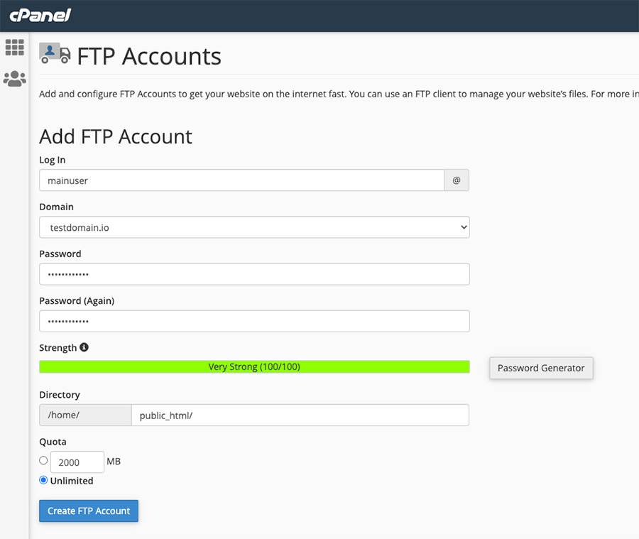Click the Add FTP Account heading
Viewport: 639px width, 539px height.
116,136
